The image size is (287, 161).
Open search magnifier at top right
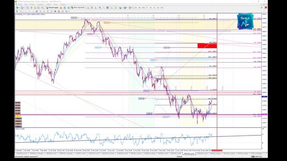[x=261, y=8]
